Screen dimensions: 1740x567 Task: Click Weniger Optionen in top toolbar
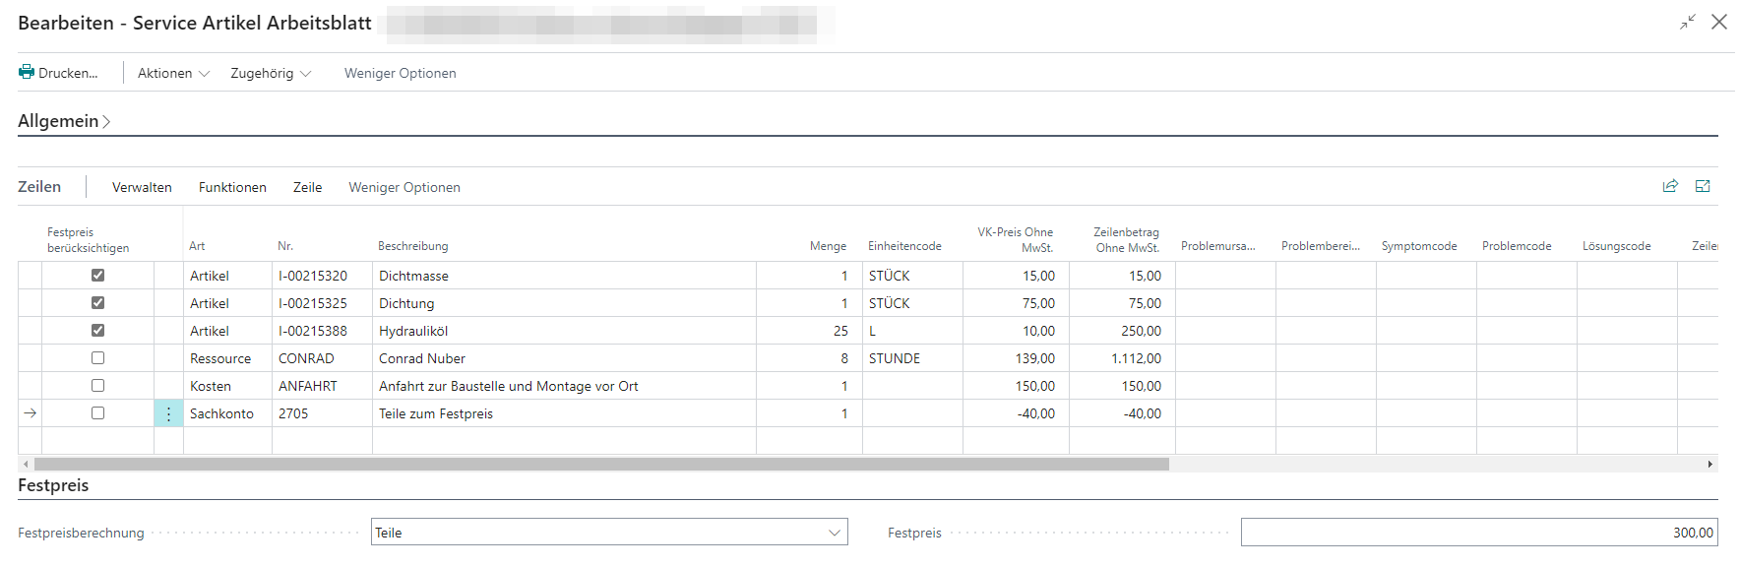click(400, 73)
